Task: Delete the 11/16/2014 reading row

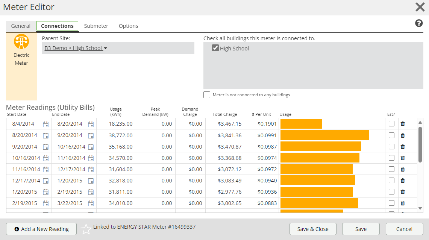Action: pyautogui.click(x=403, y=169)
